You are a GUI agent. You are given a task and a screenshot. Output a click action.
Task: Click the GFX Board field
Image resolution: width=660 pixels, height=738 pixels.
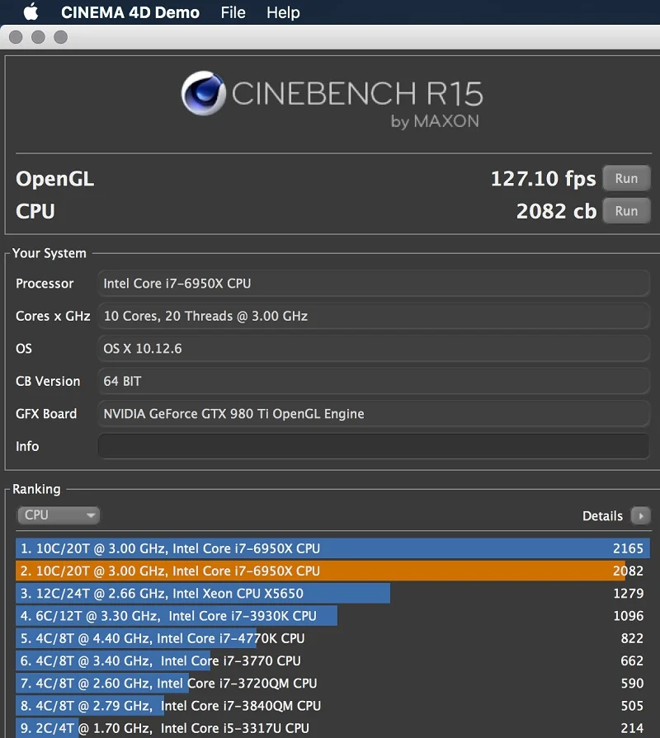click(x=373, y=413)
